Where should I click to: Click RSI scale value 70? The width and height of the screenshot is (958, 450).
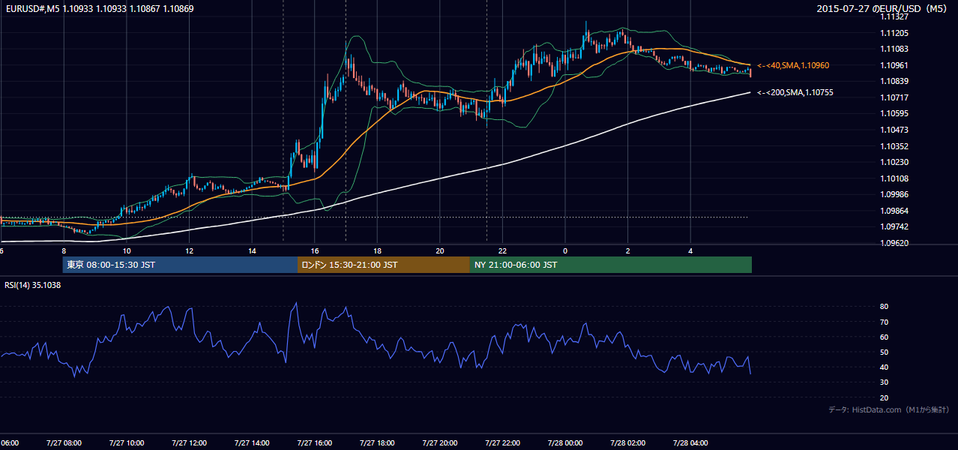click(884, 322)
